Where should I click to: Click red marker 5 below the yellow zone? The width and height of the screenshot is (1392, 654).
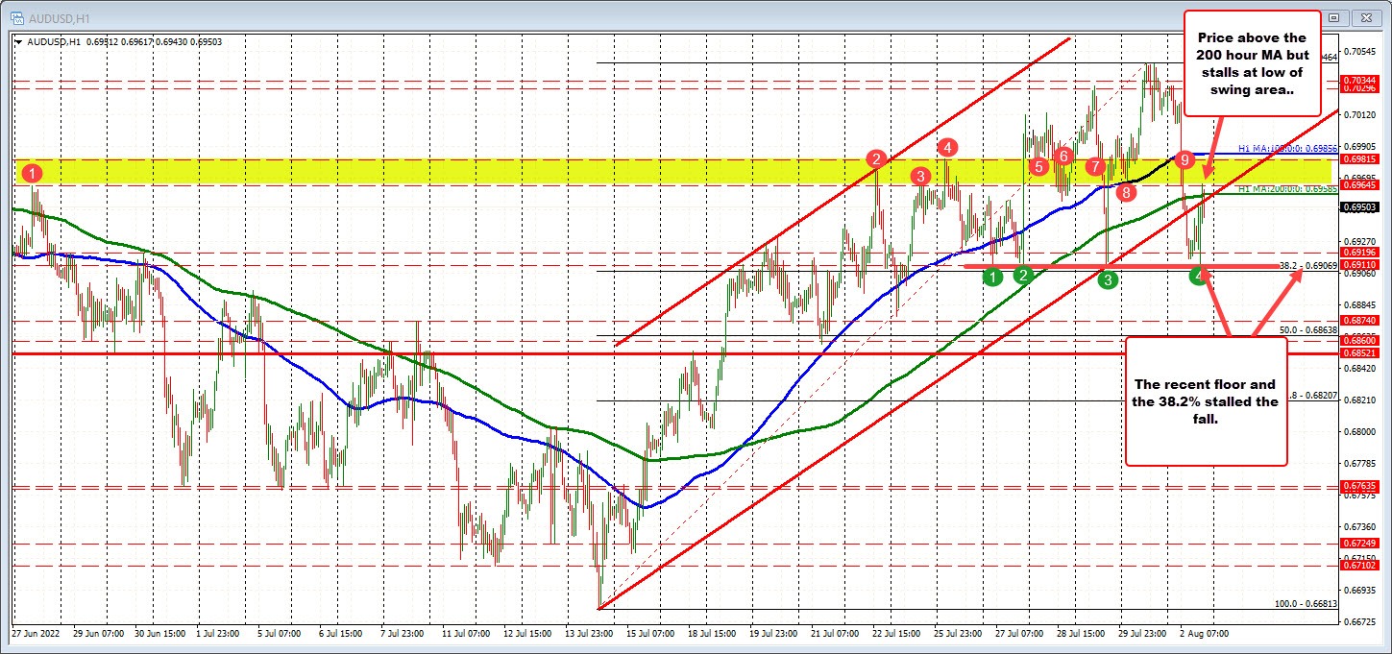[1038, 167]
